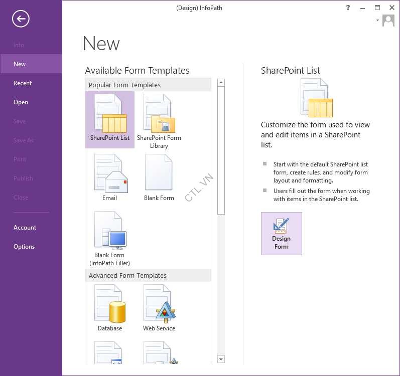
Task: Click the Help question mark icon
Action: 348,8
